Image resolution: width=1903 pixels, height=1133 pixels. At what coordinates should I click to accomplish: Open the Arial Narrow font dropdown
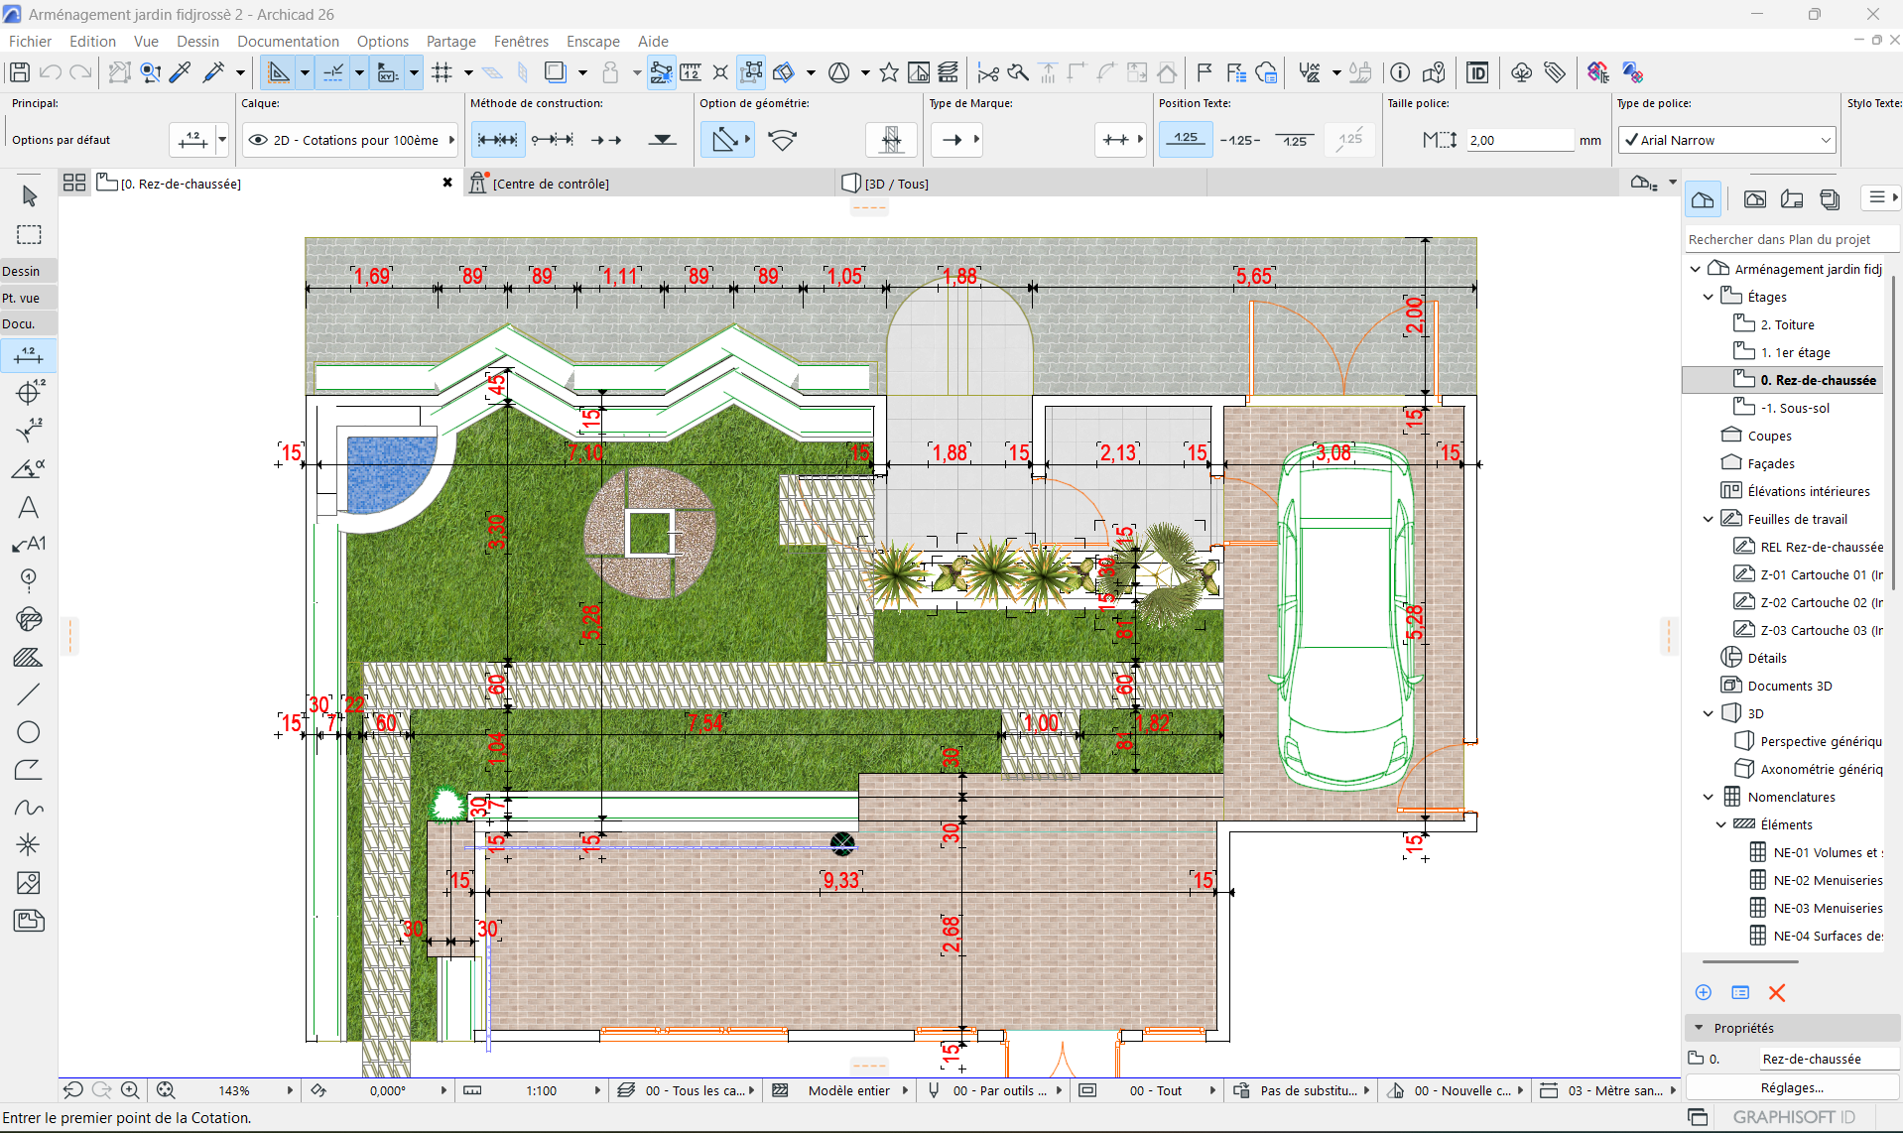(1726, 140)
